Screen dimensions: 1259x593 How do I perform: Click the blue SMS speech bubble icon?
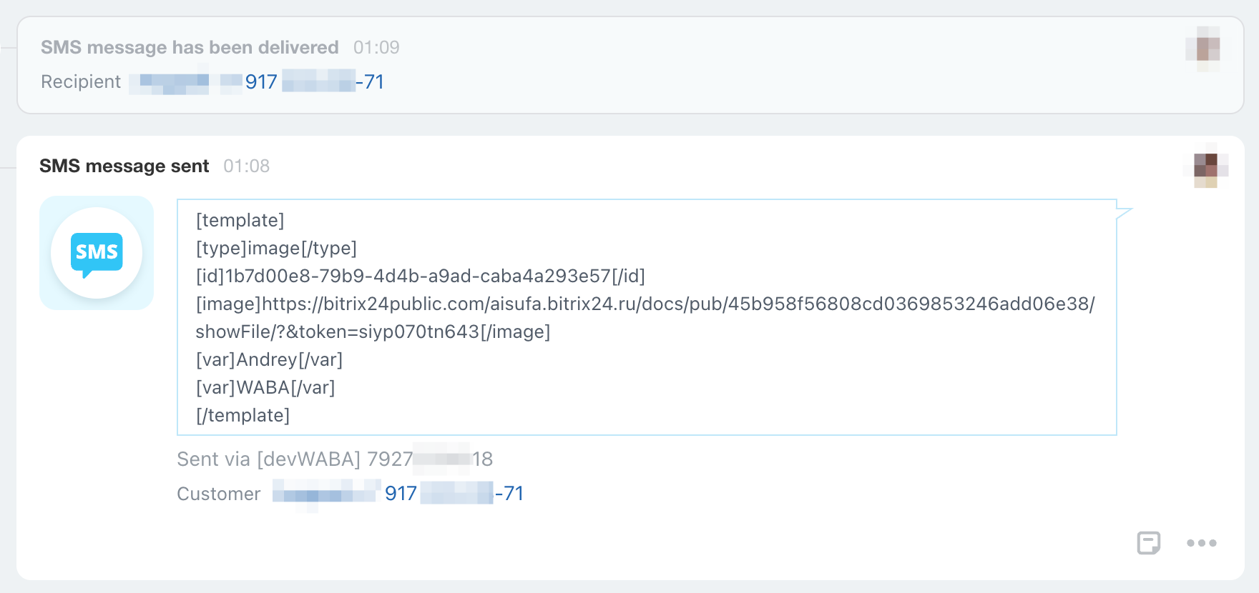97,253
